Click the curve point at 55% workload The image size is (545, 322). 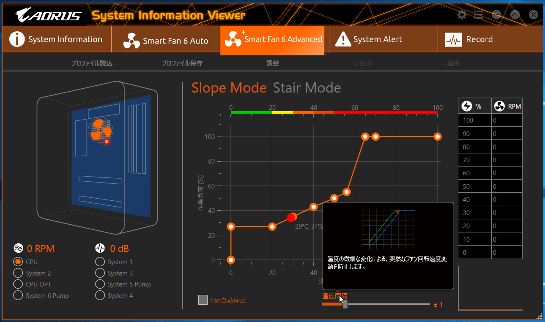point(347,192)
